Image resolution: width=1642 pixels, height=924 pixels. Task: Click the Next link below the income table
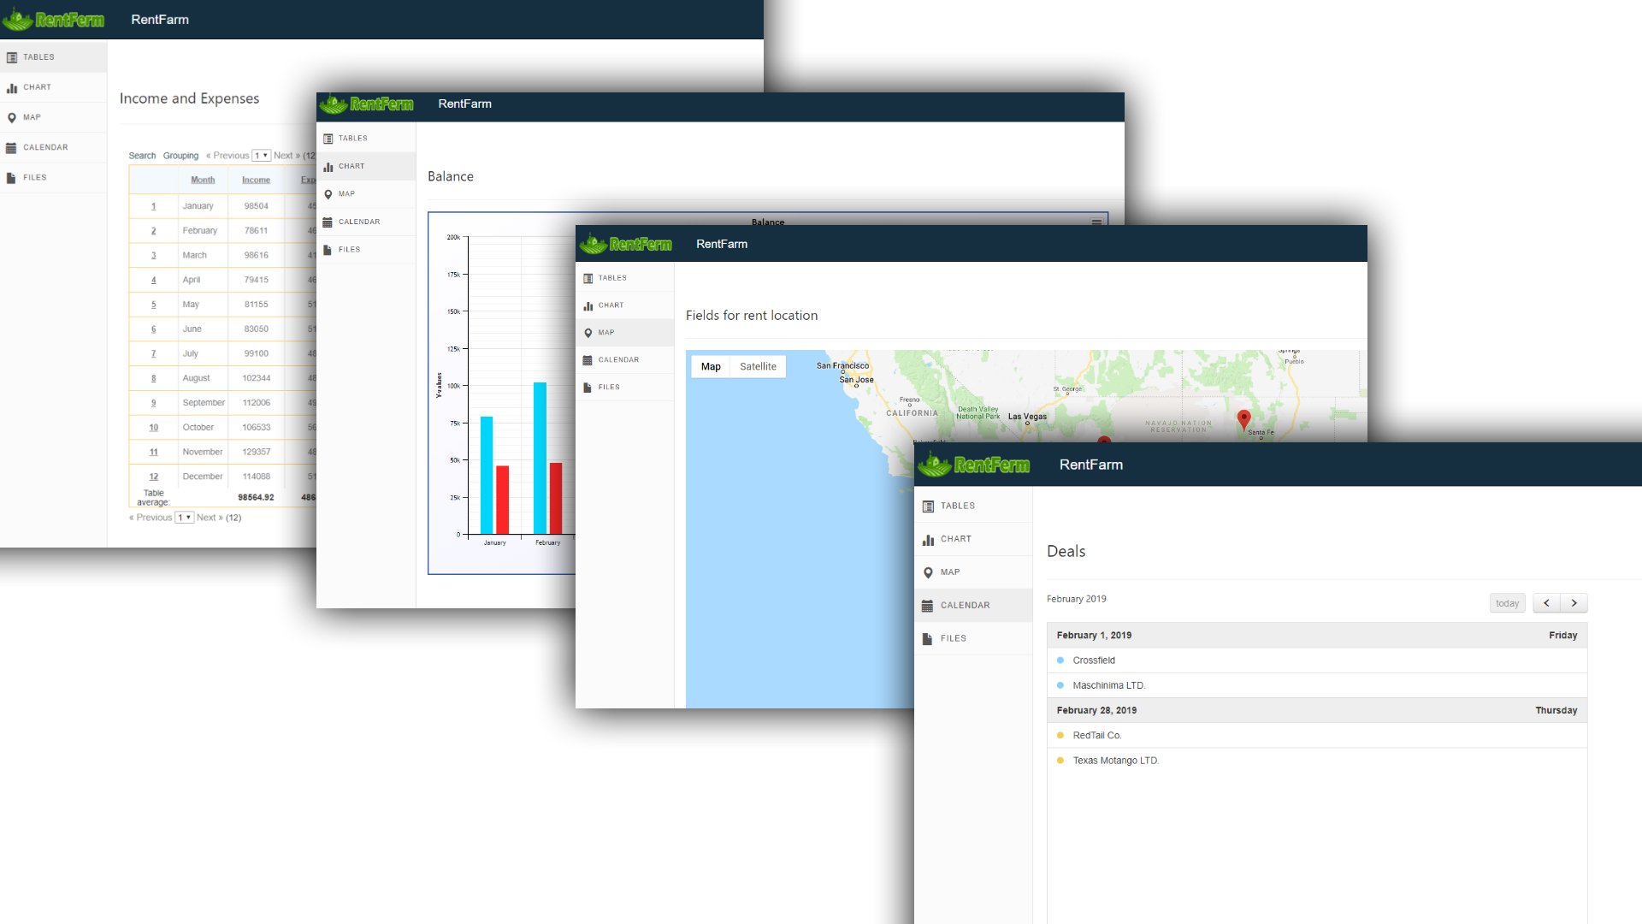click(x=210, y=518)
